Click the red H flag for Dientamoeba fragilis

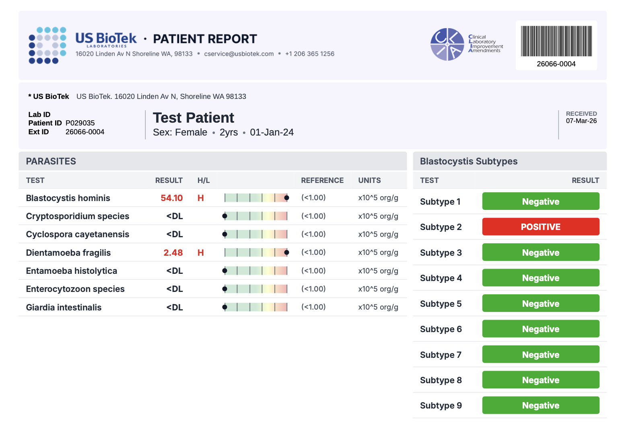pyautogui.click(x=200, y=253)
